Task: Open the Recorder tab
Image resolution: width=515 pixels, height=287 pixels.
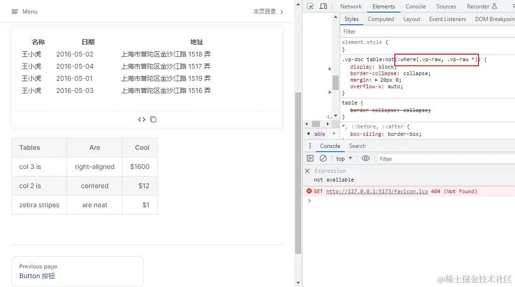Action: coord(481,6)
